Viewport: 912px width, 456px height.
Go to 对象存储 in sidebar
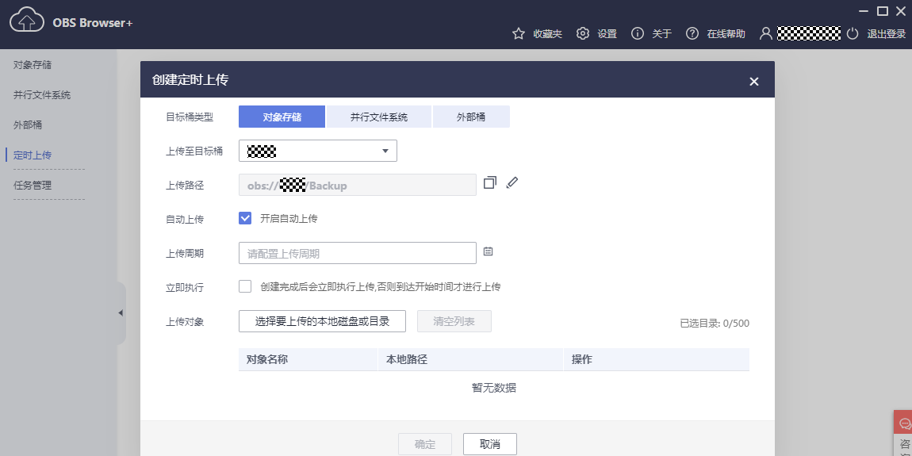tap(33, 64)
